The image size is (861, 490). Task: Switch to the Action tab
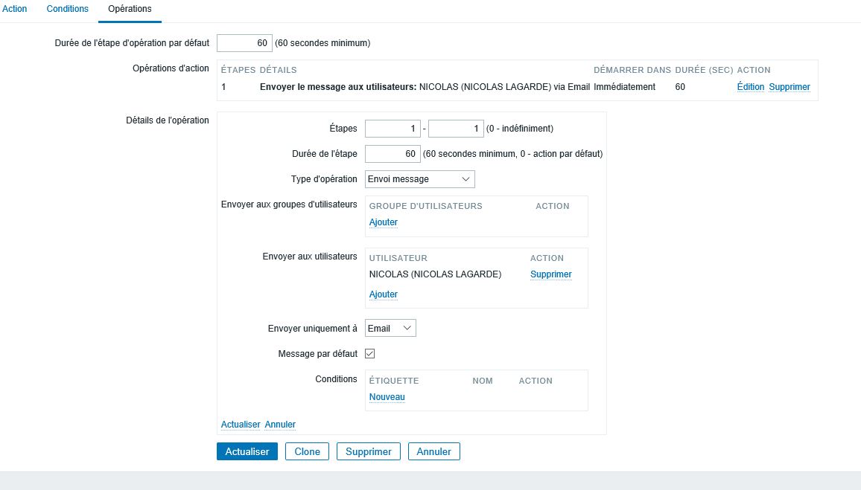(x=15, y=9)
